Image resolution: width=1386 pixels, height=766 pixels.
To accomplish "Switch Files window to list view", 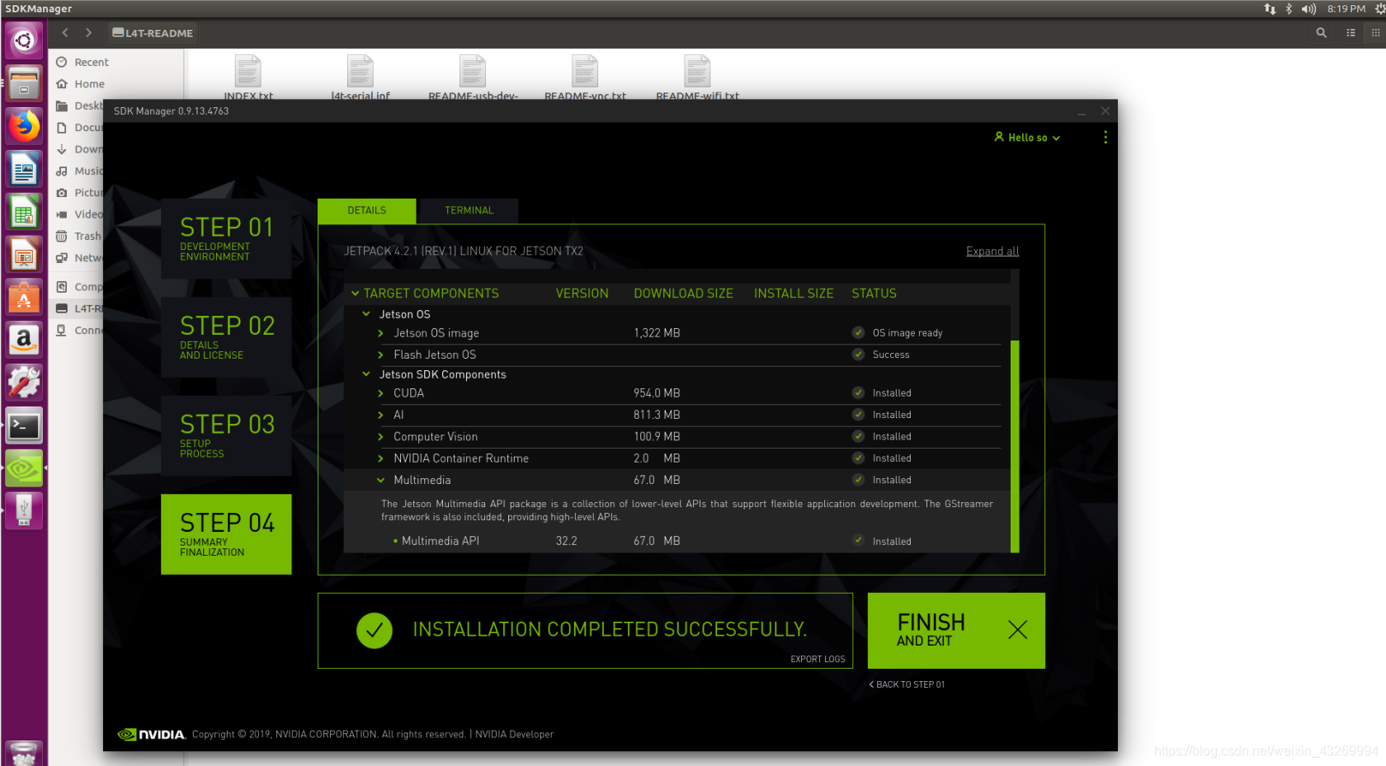I will (x=1351, y=33).
